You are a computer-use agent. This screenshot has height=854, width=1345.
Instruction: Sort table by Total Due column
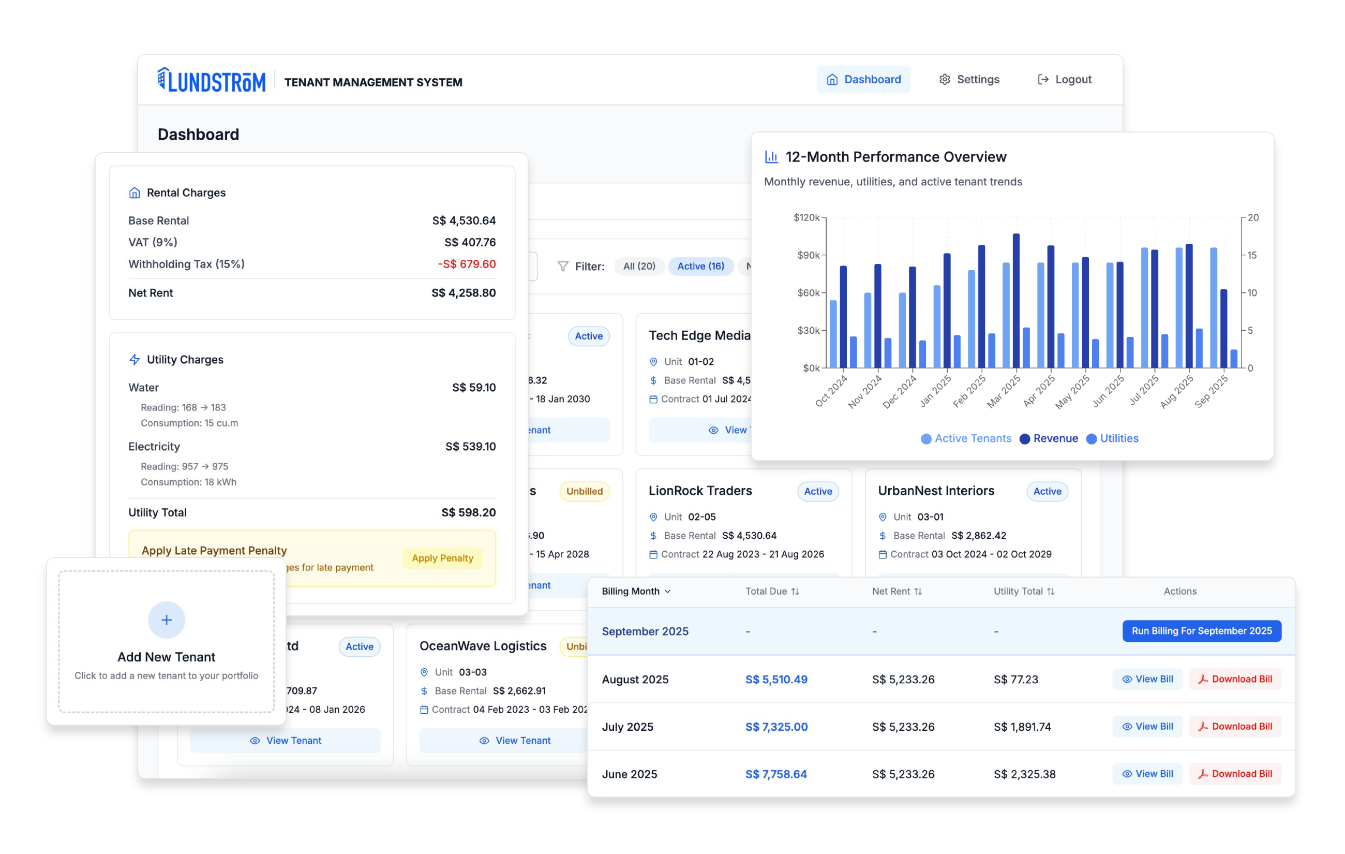coord(772,591)
